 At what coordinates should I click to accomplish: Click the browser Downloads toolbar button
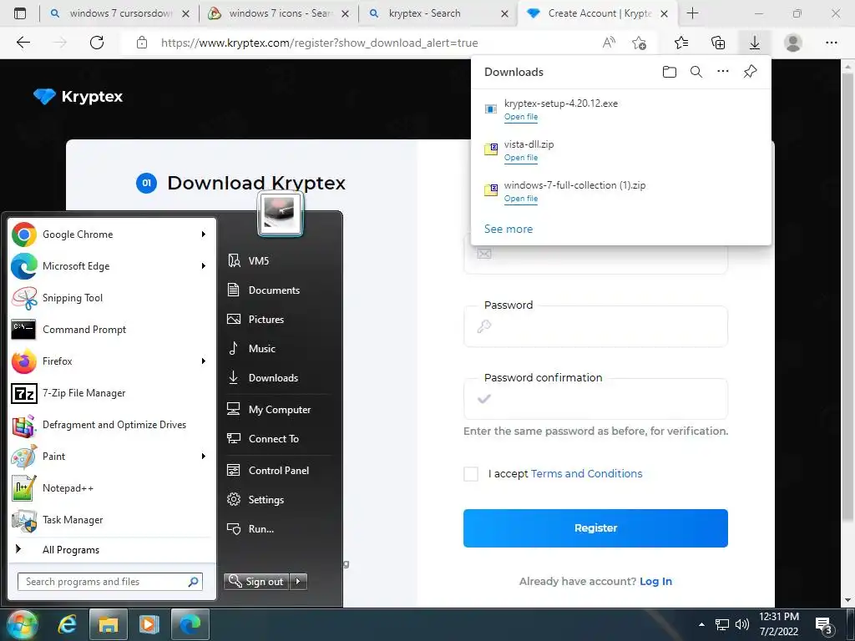click(x=755, y=43)
